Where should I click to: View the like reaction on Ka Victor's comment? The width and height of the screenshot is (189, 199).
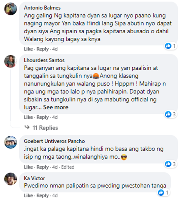163,192
